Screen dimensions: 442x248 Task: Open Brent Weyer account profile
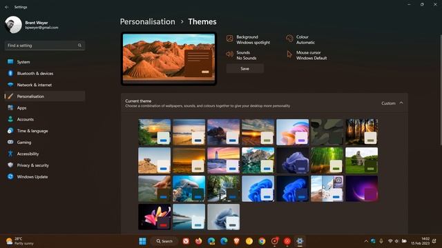point(32,25)
